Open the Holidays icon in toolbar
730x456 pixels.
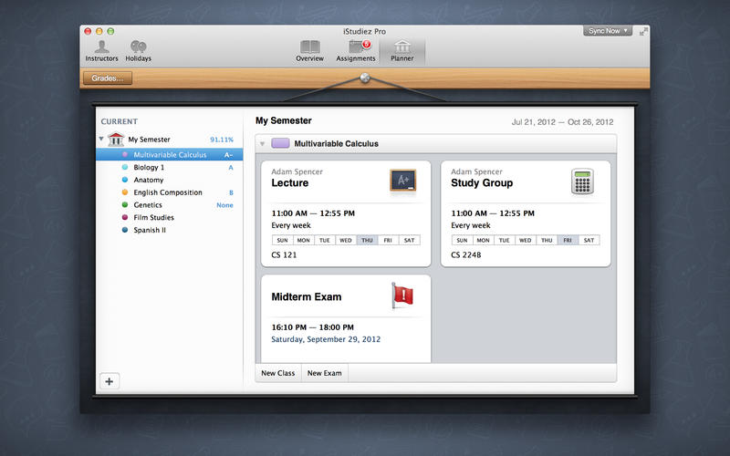click(x=139, y=47)
